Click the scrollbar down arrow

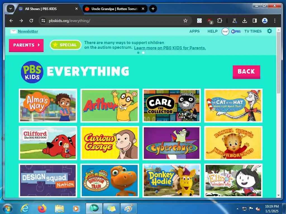(278, 195)
